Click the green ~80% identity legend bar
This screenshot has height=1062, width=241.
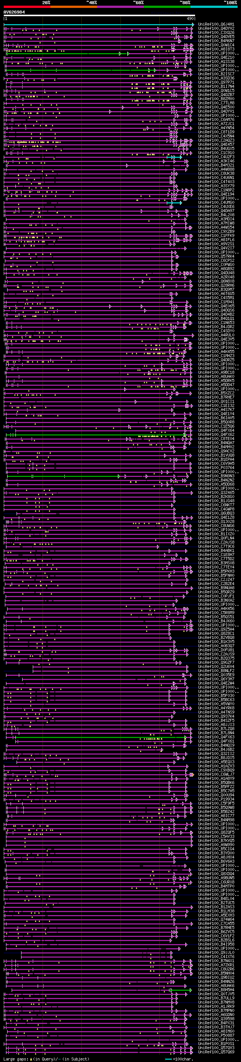point(167,7)
